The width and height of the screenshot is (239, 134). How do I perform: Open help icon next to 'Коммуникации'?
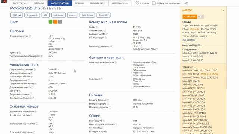click(x=106, y=38)
